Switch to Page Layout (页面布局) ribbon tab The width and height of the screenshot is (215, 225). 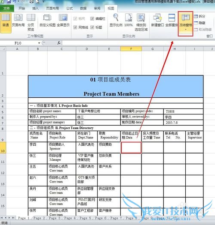(52, 8)
